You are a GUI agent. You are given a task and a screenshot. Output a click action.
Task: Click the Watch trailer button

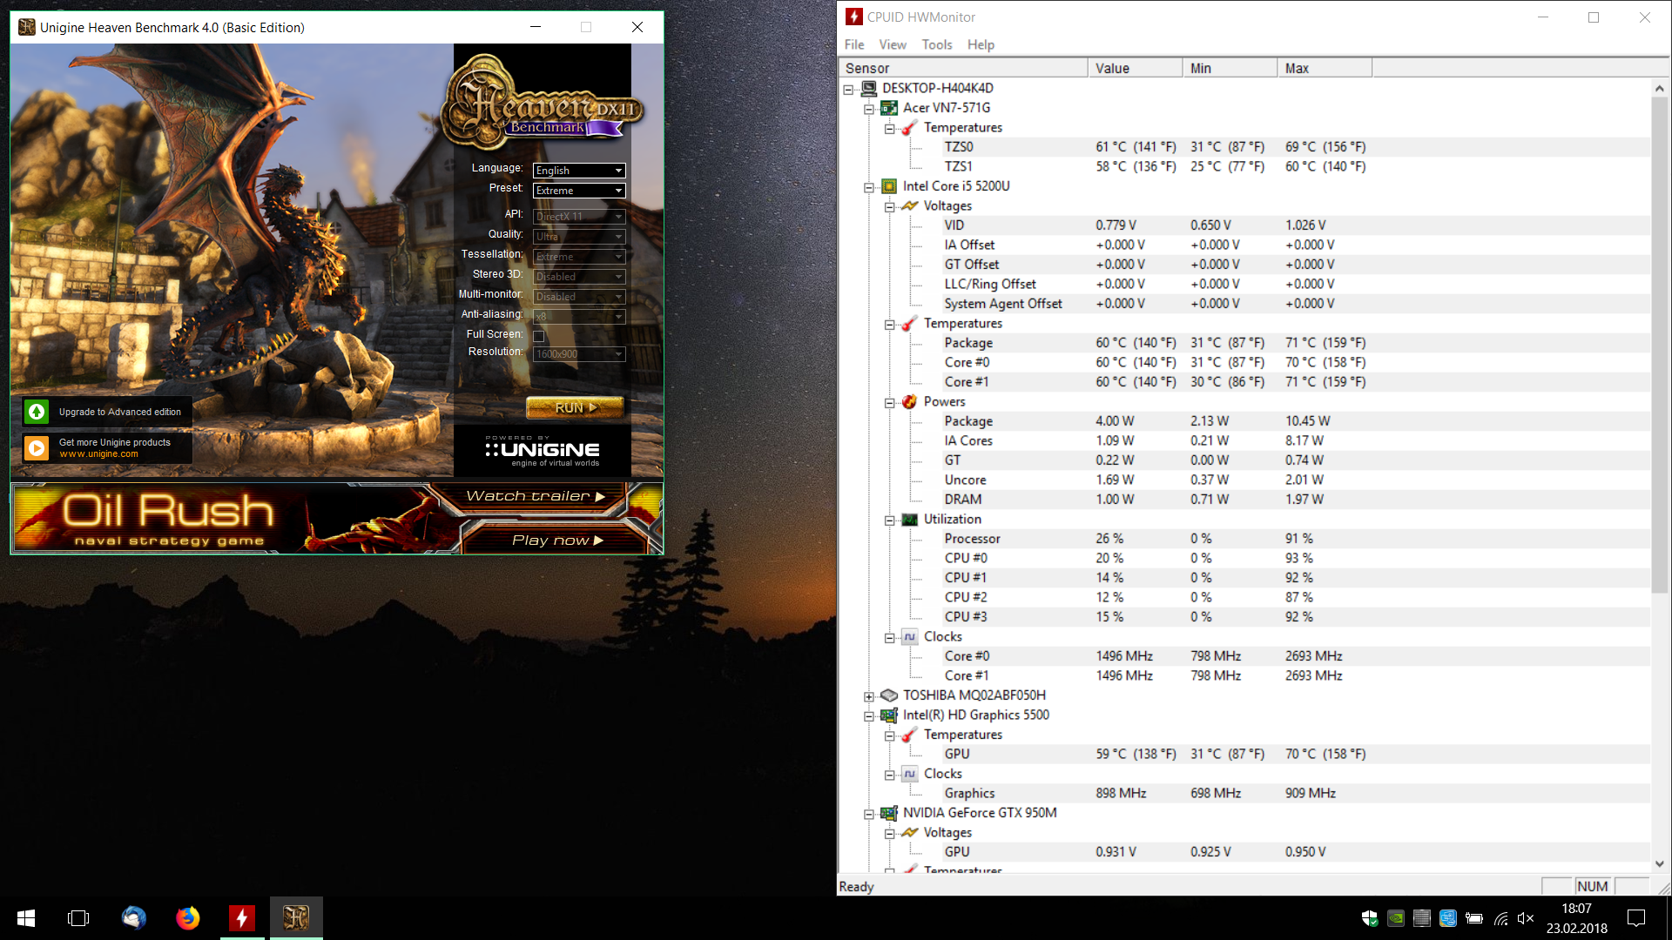click(536, 496)
